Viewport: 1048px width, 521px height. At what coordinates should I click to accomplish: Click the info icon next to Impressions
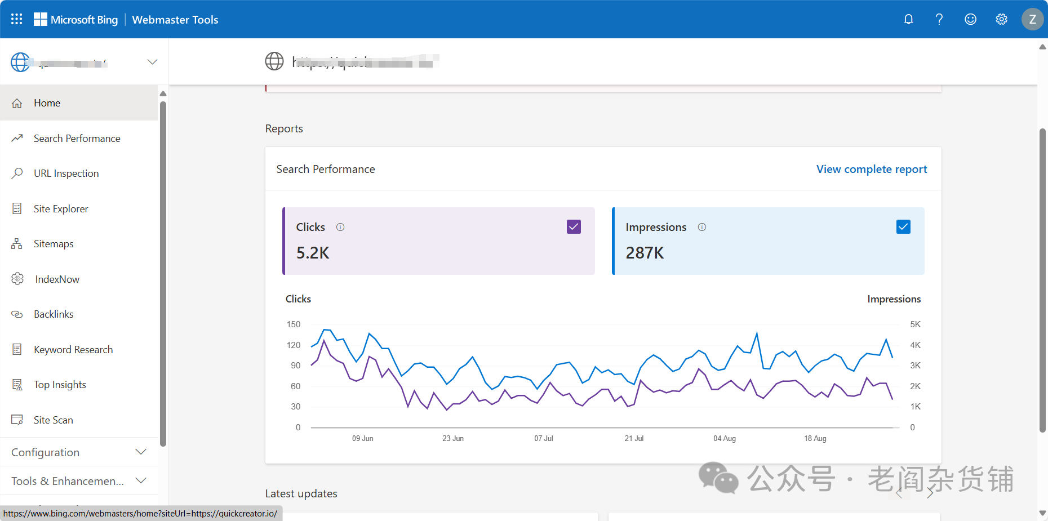tap(702, 227)
